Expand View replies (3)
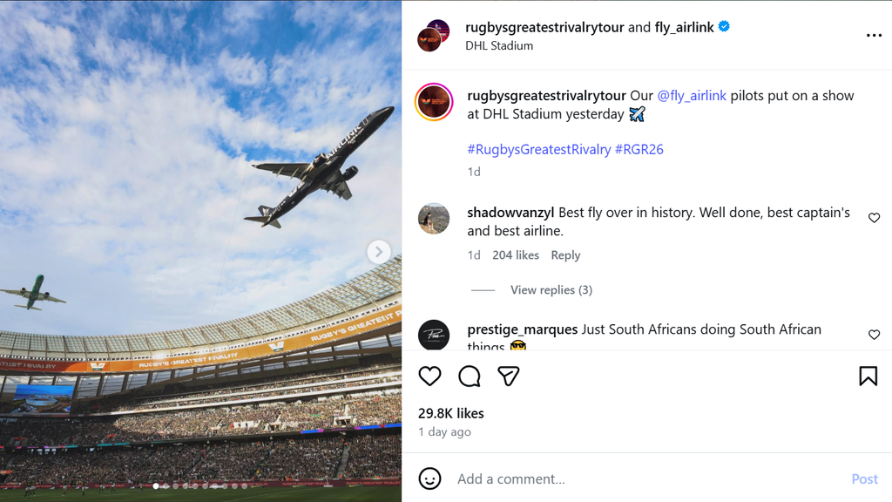This screenshot has width=892, height=502. (x=551, y=289)
